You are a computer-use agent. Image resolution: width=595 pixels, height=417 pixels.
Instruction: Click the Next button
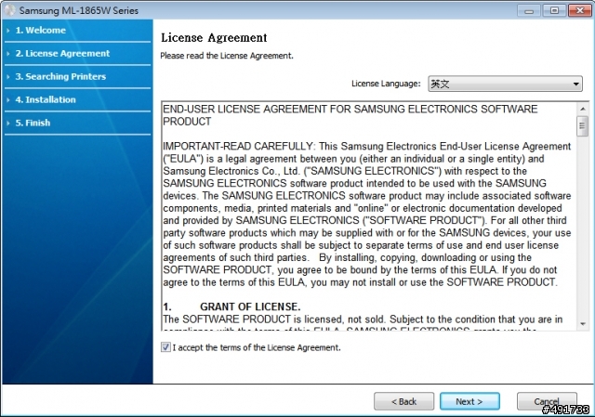pos(469,401)
